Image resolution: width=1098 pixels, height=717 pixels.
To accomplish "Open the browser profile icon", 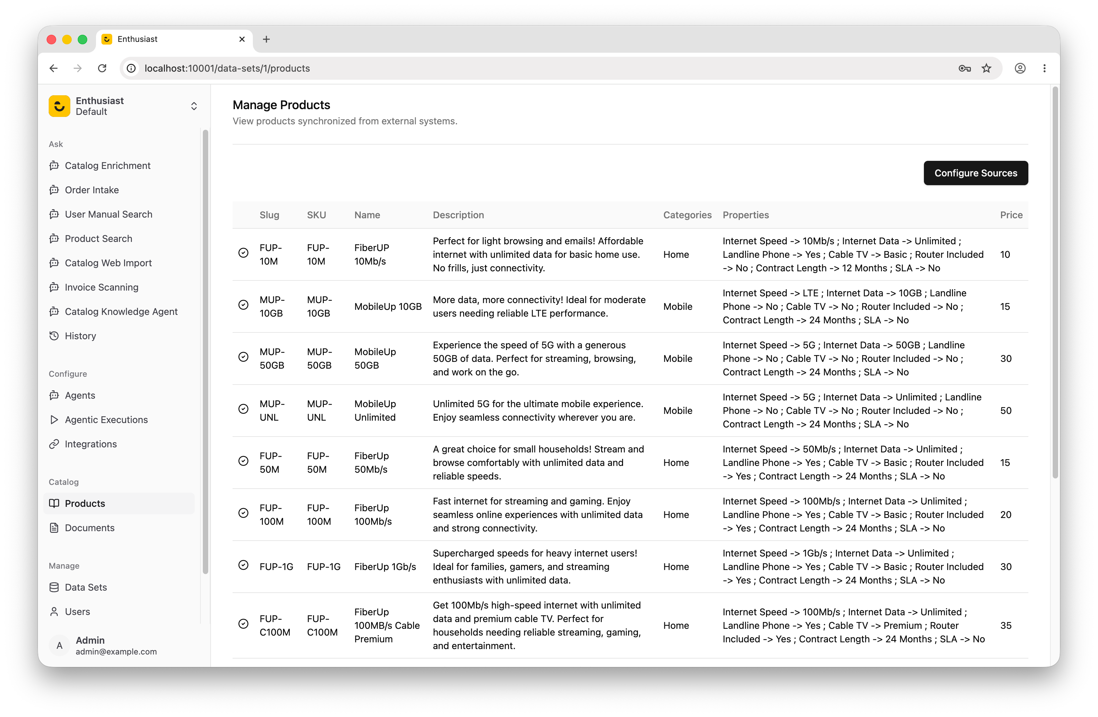I will click(x=1020, y=68).
